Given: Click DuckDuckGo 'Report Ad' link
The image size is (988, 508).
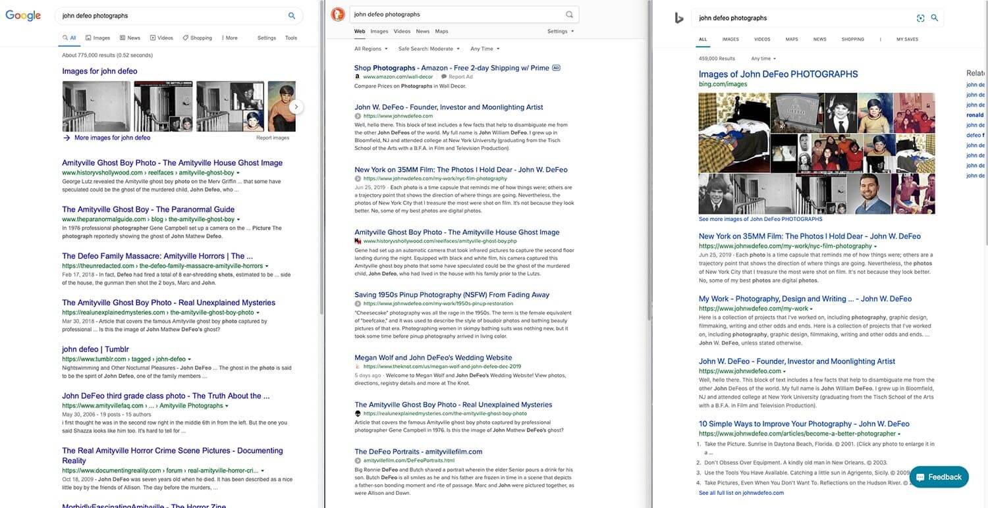Looking at the screenshot, I should pos(457,77).
